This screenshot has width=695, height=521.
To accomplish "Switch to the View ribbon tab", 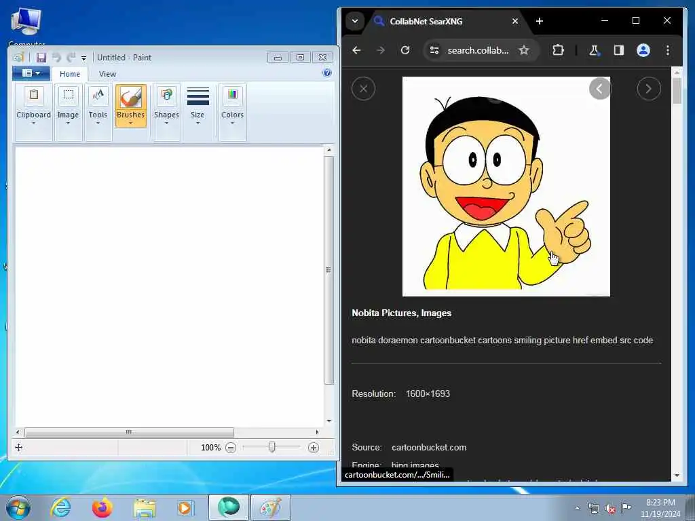I will coord(107,74).
